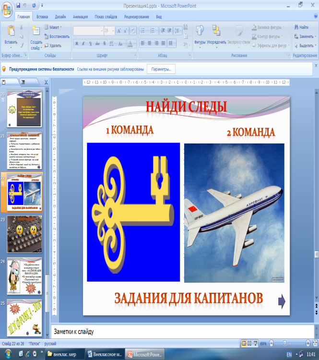Click the Параметры... security button

(x=161, y=69)
